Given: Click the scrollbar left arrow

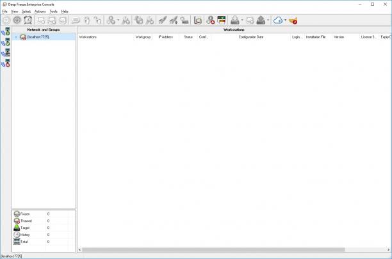Looking at the screenshot, I should pos(80,249).
